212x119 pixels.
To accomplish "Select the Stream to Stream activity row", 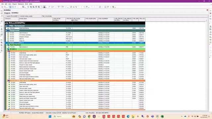I will coord(75,37).
